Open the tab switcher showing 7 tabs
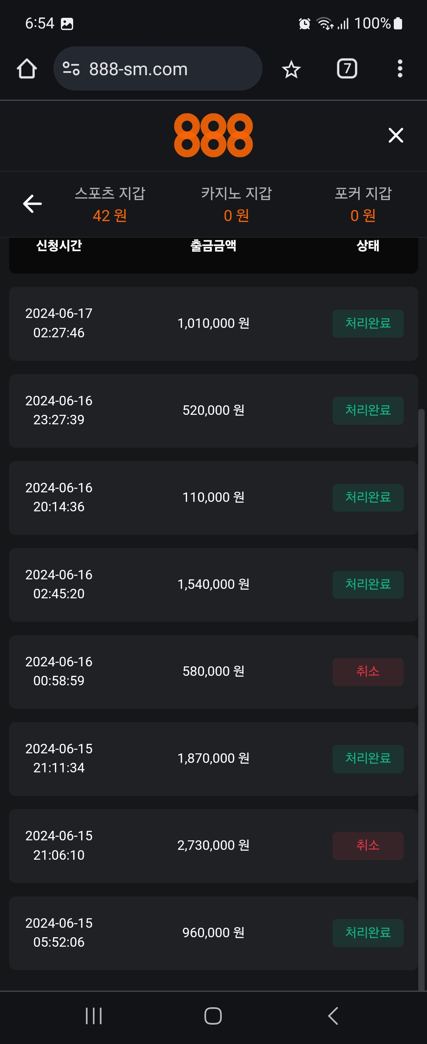Image resolution: width=427 pixels, height=1044 pixels. 347,68
